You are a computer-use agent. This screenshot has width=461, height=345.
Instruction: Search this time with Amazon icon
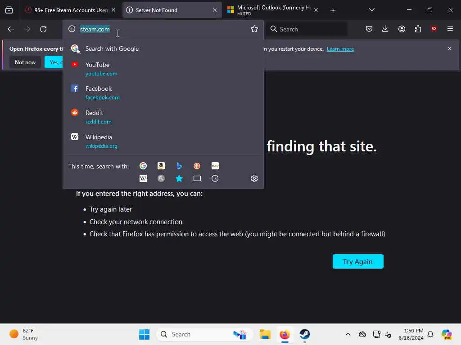(161, 166)
